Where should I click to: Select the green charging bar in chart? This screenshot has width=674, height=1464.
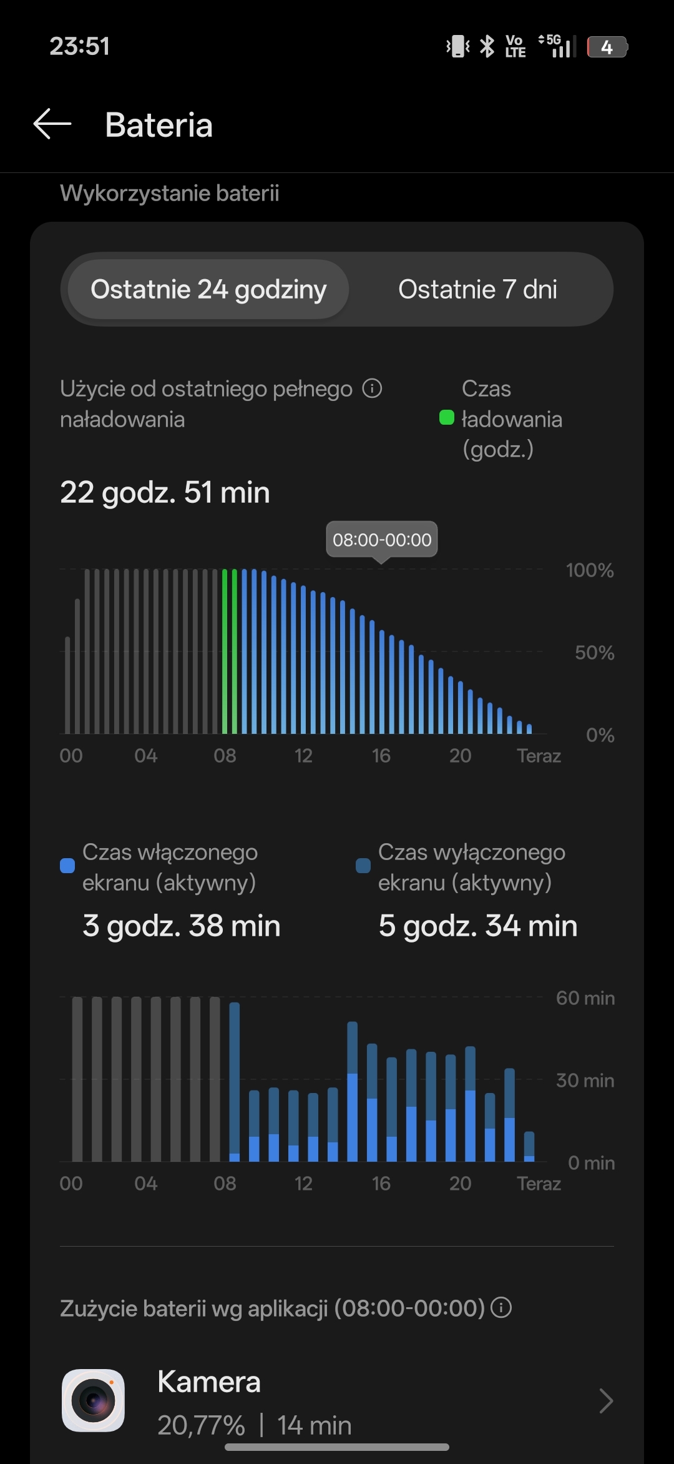(225, 650)
